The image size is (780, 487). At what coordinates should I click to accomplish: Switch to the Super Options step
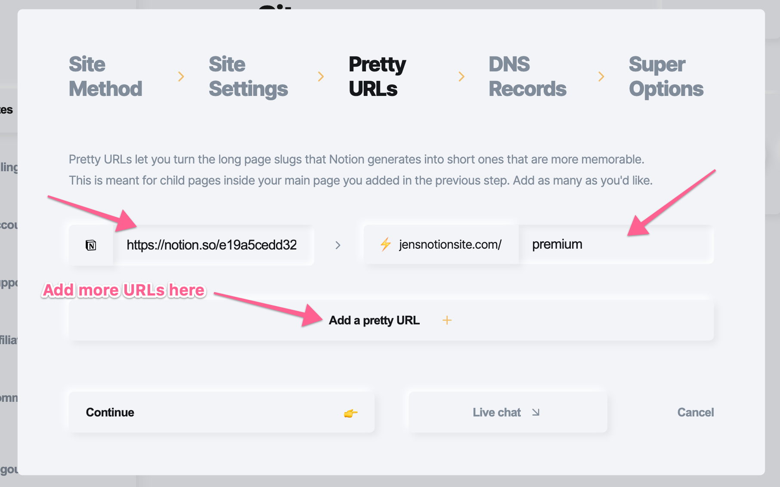click(666, 77)
